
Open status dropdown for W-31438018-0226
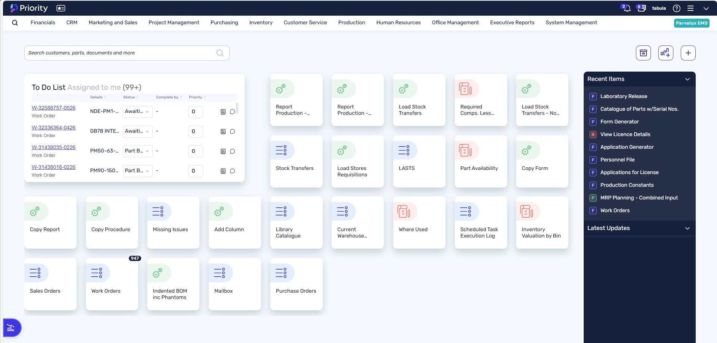(138, 171)
